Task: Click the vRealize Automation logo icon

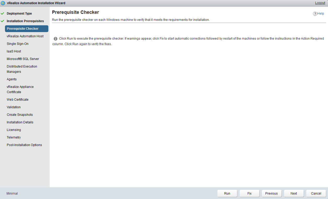Action: 3,3
